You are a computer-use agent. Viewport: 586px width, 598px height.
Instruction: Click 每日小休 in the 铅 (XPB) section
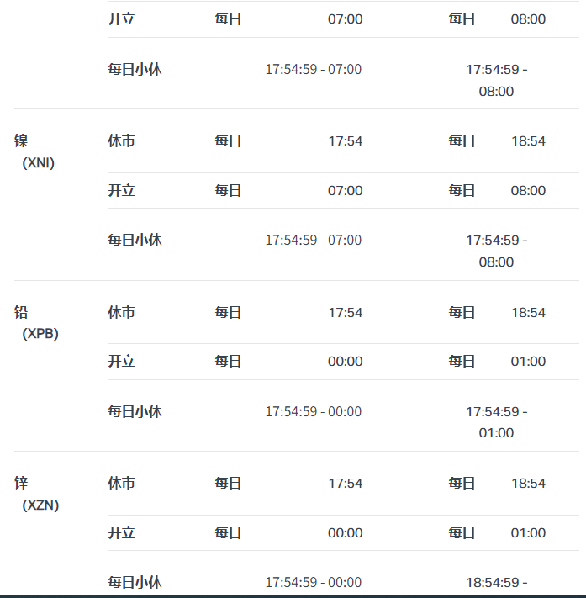(135, 412)
